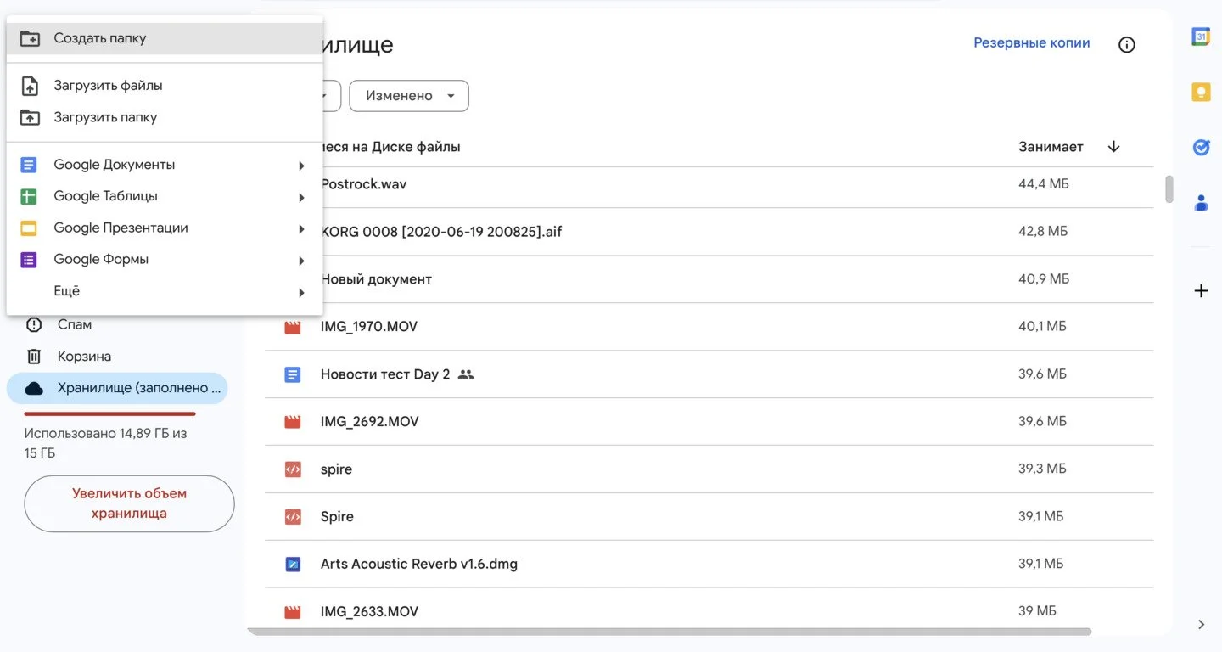This screenshot has height=652, width=1222.
Task: Open Google Calendar side panel icon
Action: [1201, 37]
